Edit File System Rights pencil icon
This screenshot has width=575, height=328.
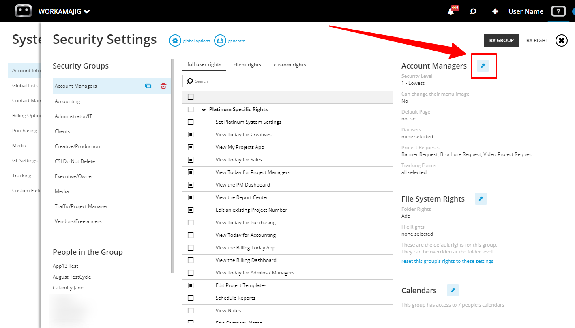pyautogui.click(x=481, y=199)
